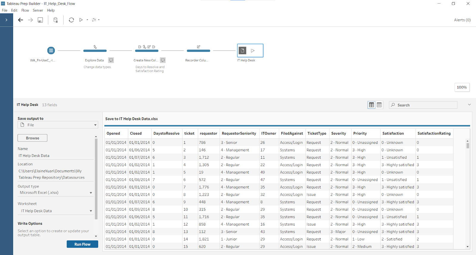This screenshot has height=255, width=476.
Task: Click the TicketType column header
Action: point(317,133)
